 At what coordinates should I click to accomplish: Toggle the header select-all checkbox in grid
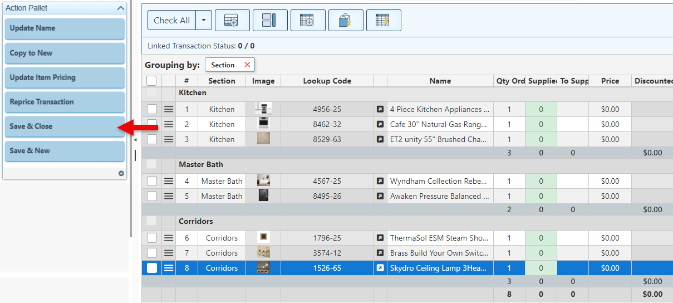[x=151, y=81]
